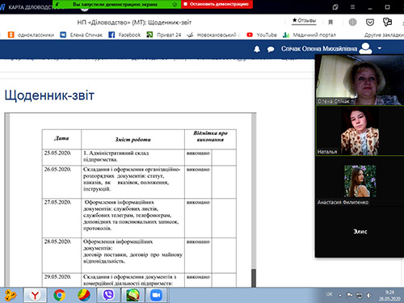
Task: Click Остановить демонстрацию stop sharing button
Action: [217, 4]
